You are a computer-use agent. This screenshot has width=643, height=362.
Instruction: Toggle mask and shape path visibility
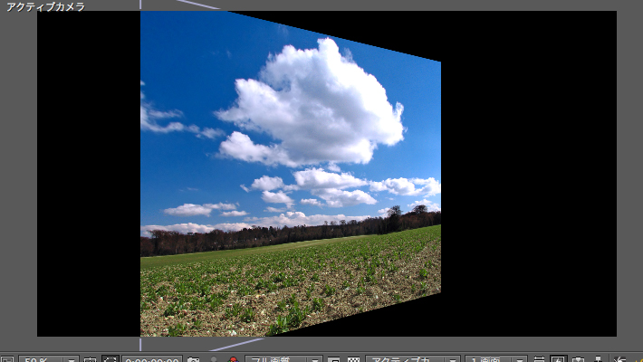[x=110, y=359]
